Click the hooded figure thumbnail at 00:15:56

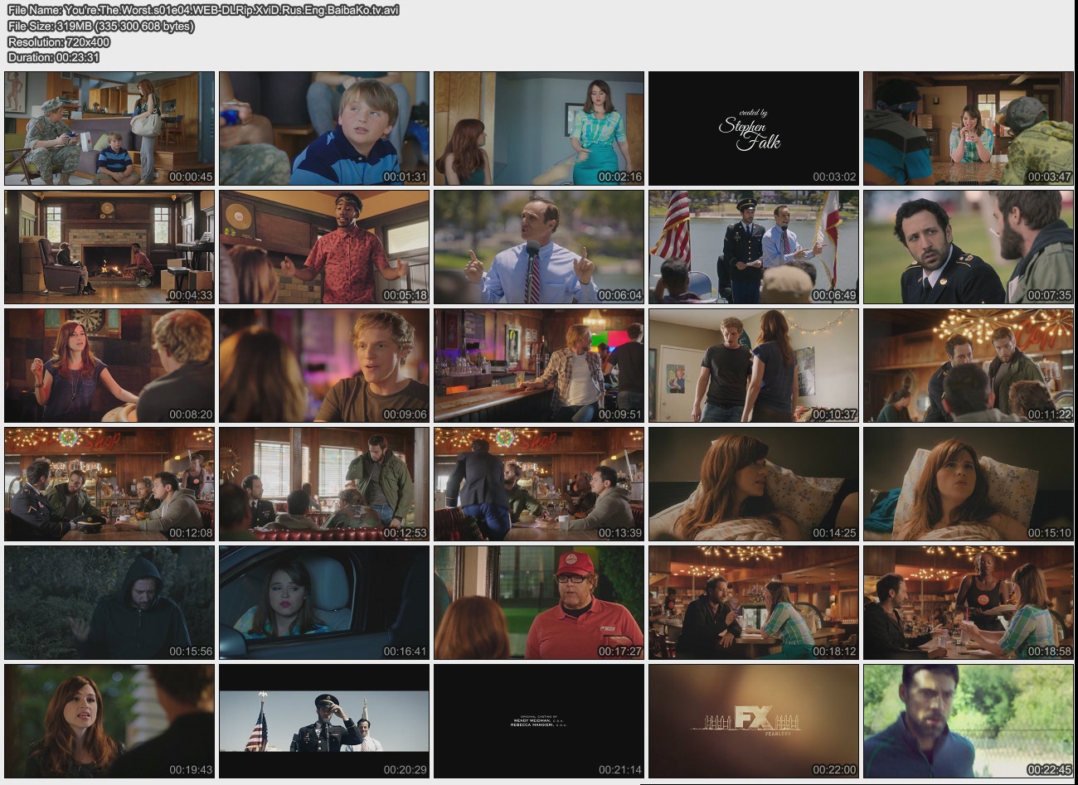coord(109,603)
